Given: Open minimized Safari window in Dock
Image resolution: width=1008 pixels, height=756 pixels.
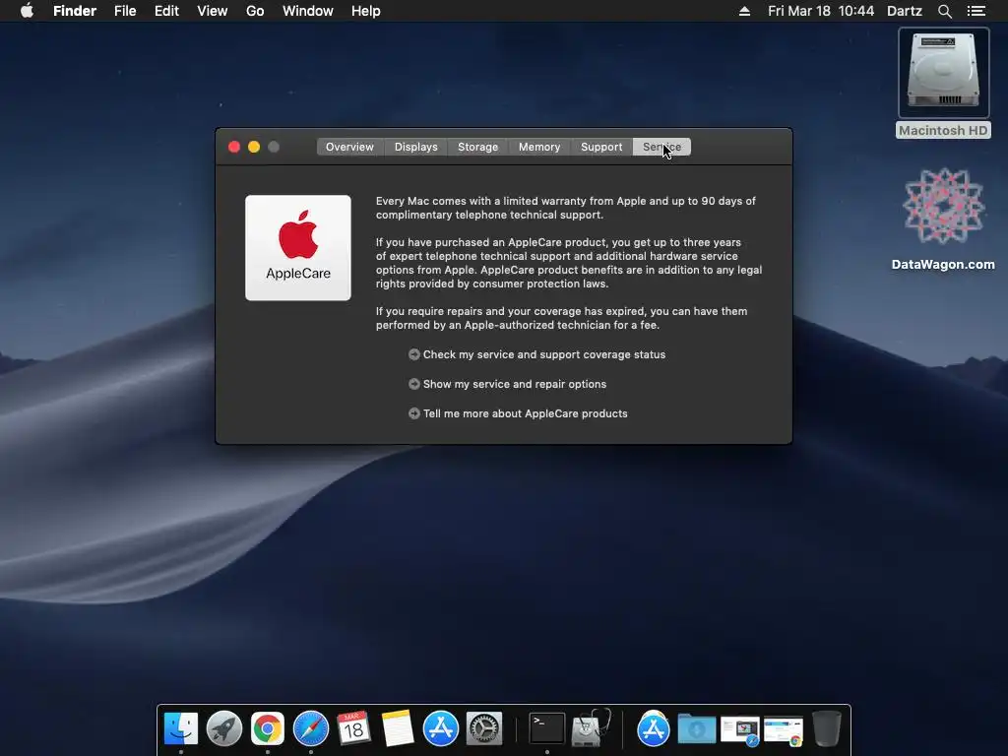Looking at the screenshot, I should [x=740, y=731].
